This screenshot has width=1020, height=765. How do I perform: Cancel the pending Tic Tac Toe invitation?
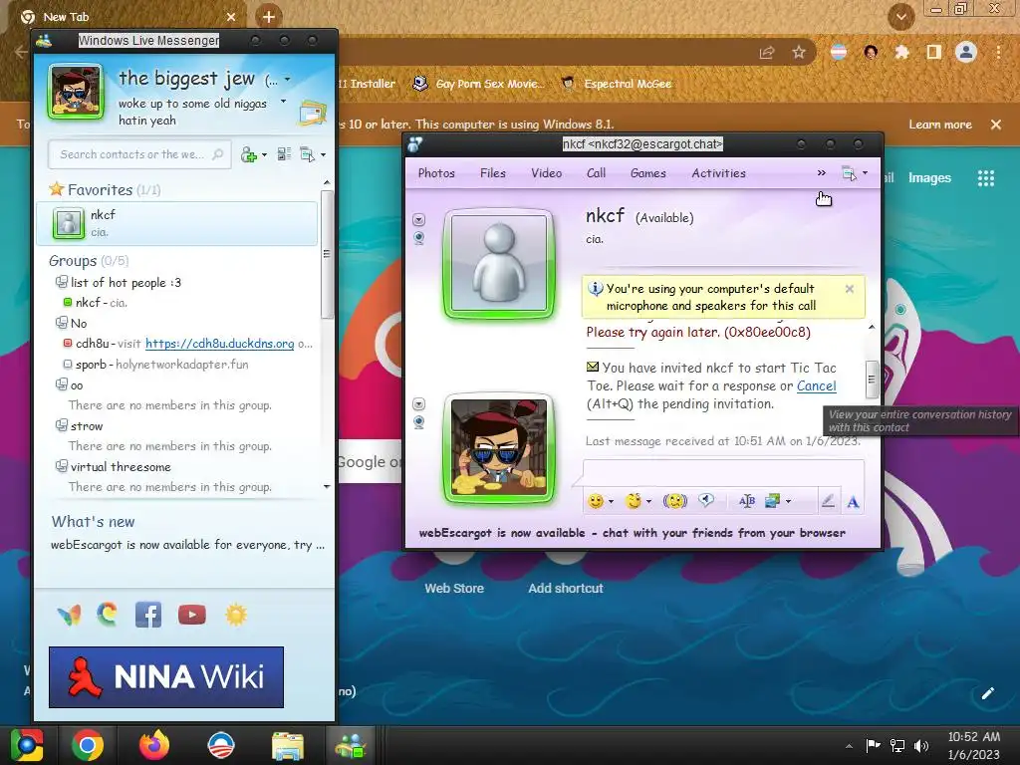coord(817,385)
